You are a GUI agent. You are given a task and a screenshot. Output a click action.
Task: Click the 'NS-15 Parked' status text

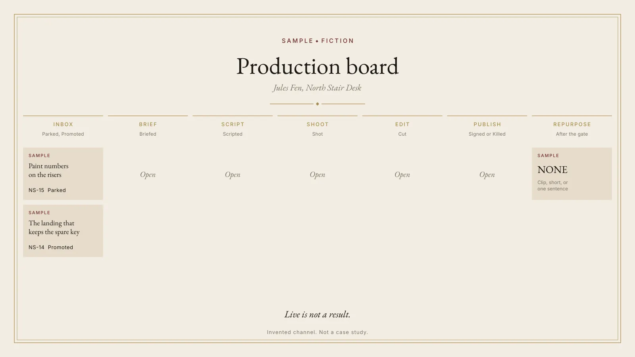coord(47,190)
